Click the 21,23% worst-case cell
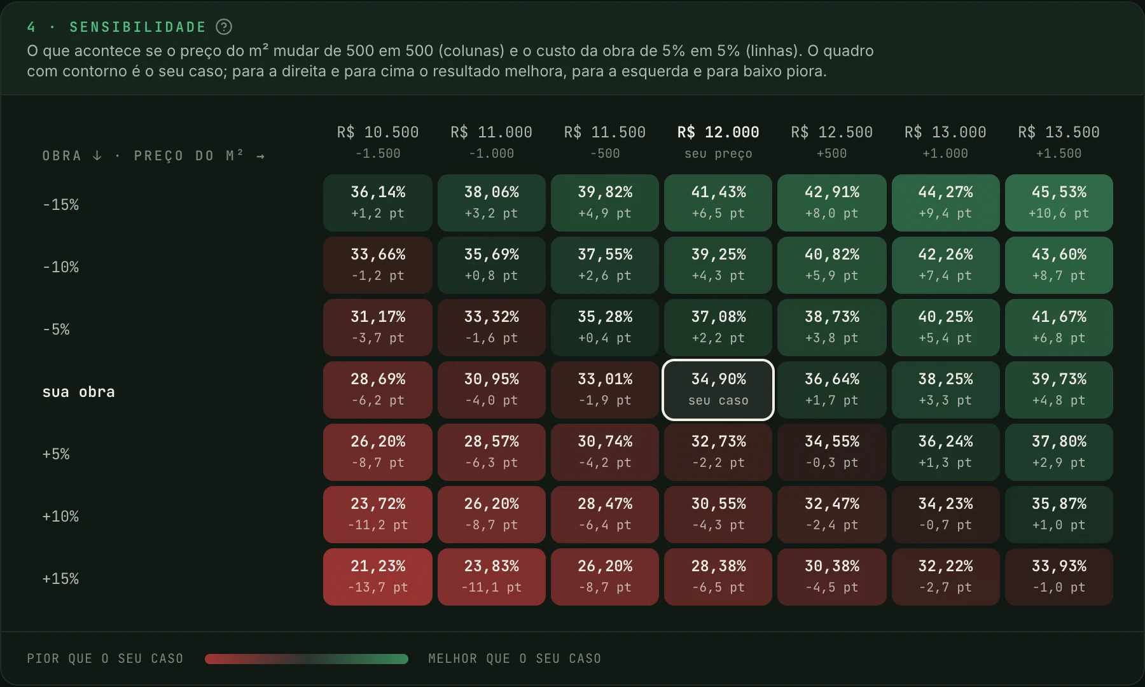This screenshot has width=1145, height=687. click(378, 577)
